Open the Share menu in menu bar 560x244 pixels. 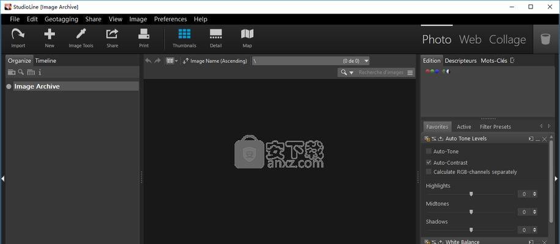click(x=93, y=20)
